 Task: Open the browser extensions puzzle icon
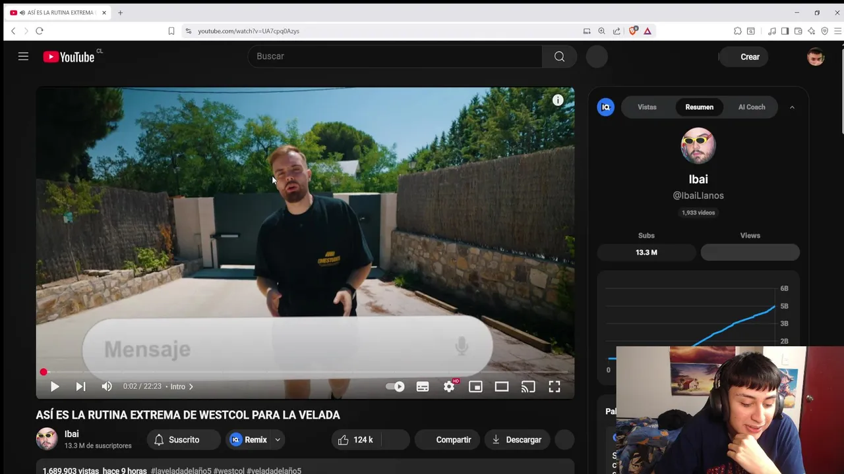pyautogui.click(x=738, y=31)
